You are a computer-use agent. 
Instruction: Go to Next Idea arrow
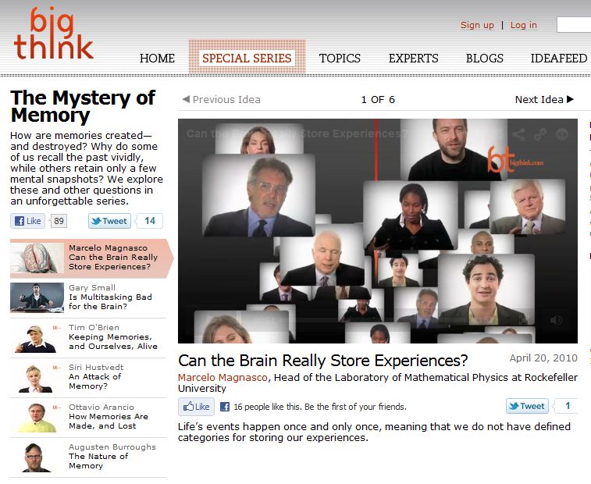(544, 99)
